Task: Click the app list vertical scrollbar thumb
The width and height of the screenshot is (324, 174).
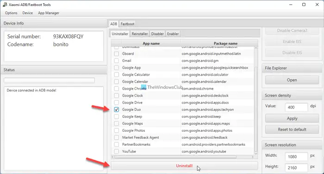Action: tap(256, 109)
